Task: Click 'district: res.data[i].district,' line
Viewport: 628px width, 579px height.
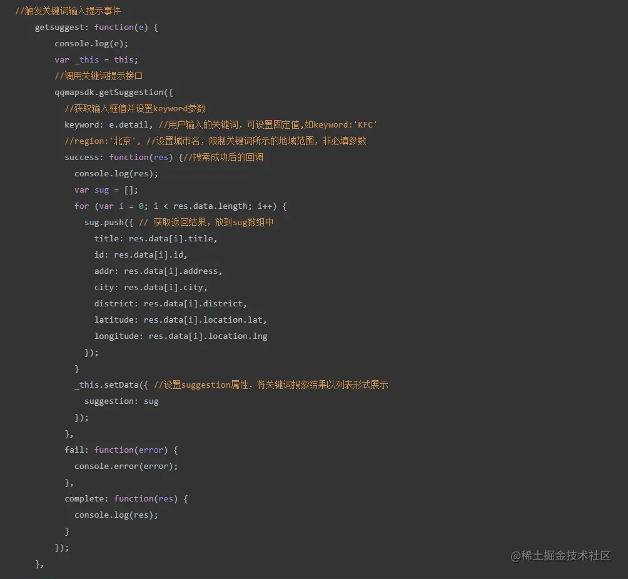Action: [171, 303]
